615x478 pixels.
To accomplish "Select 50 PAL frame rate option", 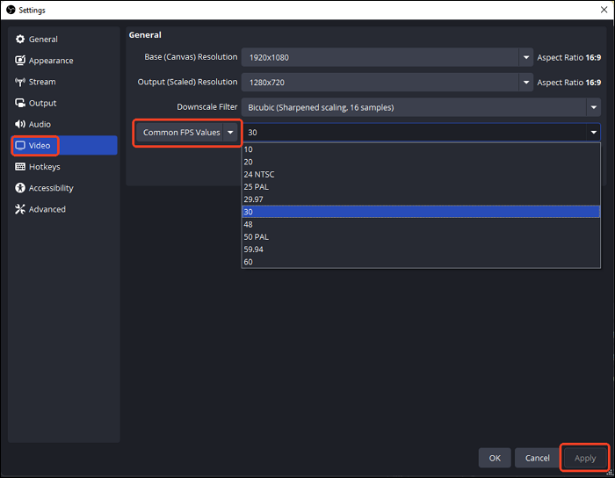I will tap(256, 237).
